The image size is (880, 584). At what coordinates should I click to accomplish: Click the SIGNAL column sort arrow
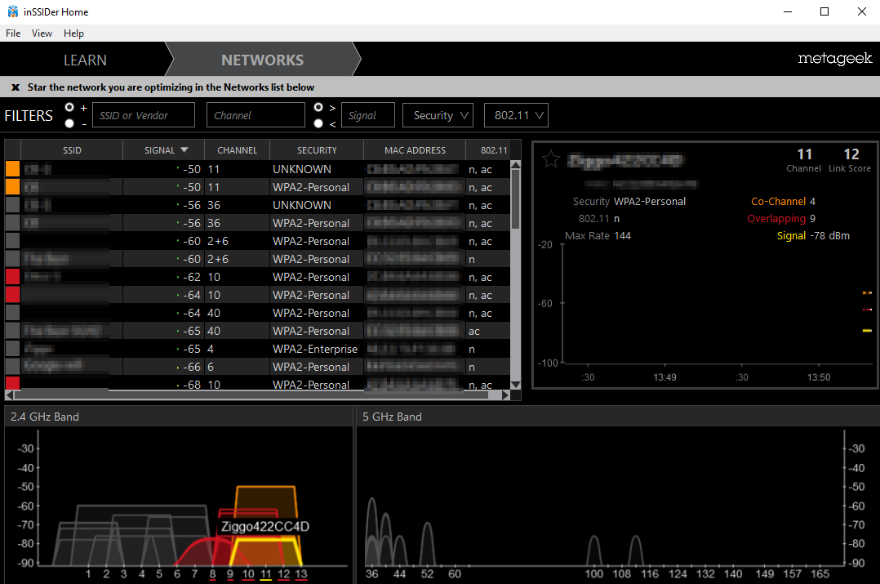click(x=184, y=150)
